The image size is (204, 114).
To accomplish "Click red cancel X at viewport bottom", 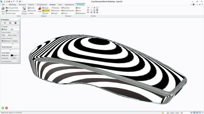I will [x=7, y=108].
